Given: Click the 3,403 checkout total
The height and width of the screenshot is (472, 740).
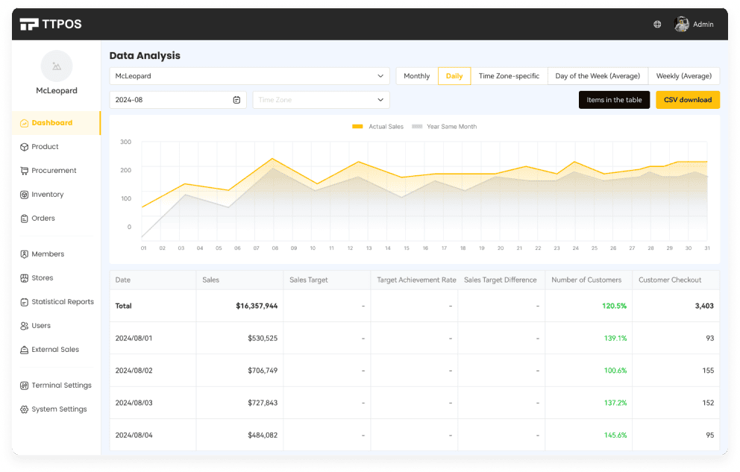Looking at the screenshot, I should click(x=704, y=306).
